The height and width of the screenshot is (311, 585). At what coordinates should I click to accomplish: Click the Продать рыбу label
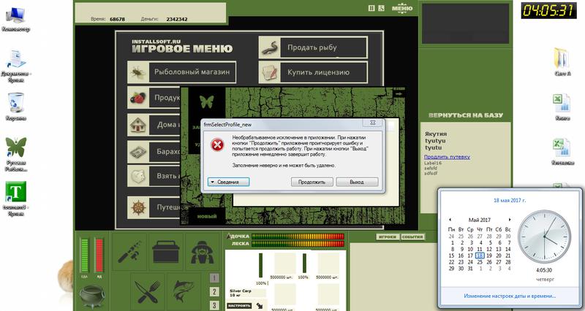click(x=312, y=47)
